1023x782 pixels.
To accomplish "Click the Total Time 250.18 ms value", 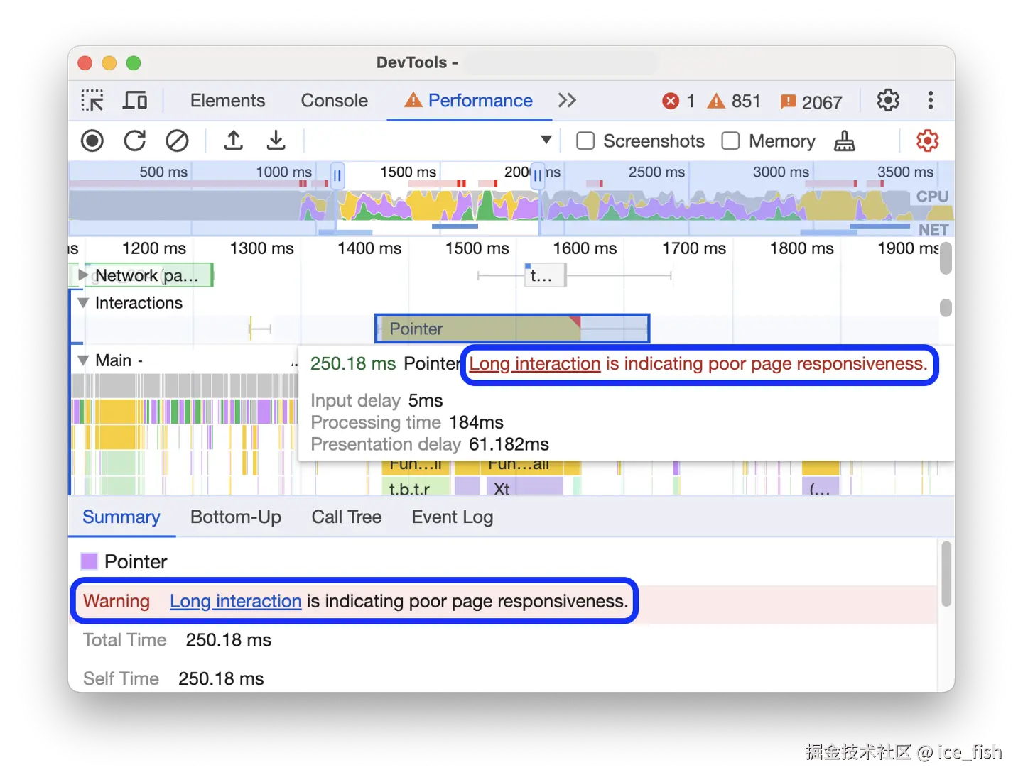I will click(229, 640).
